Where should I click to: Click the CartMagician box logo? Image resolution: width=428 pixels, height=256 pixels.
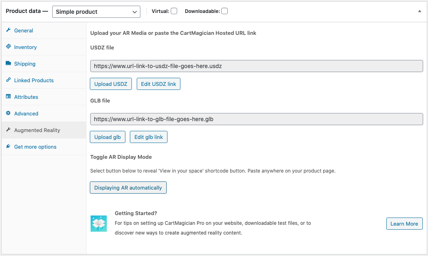point(99,223)
